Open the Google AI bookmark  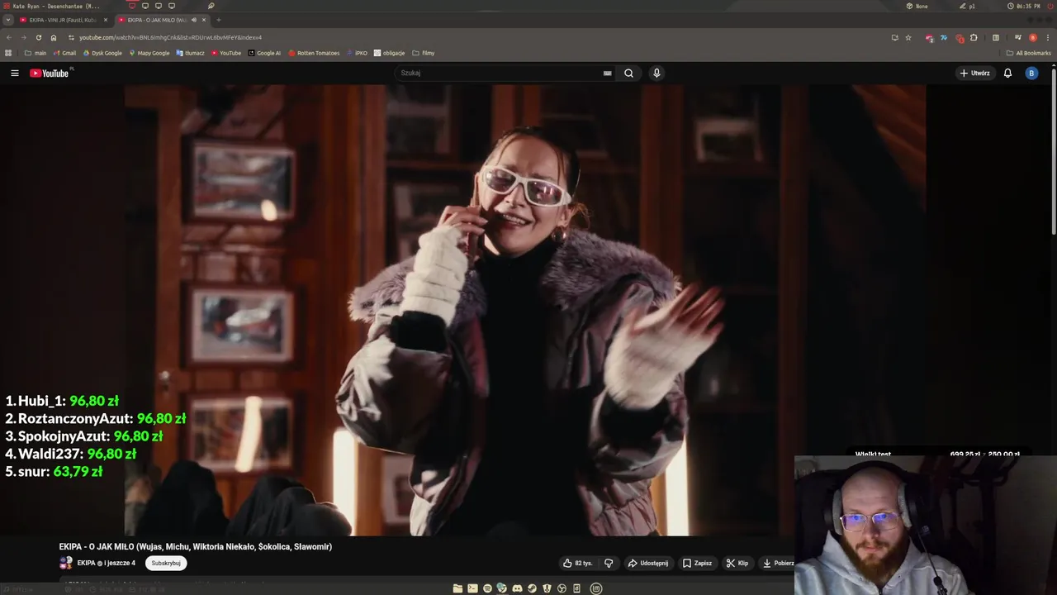point(264,53)
